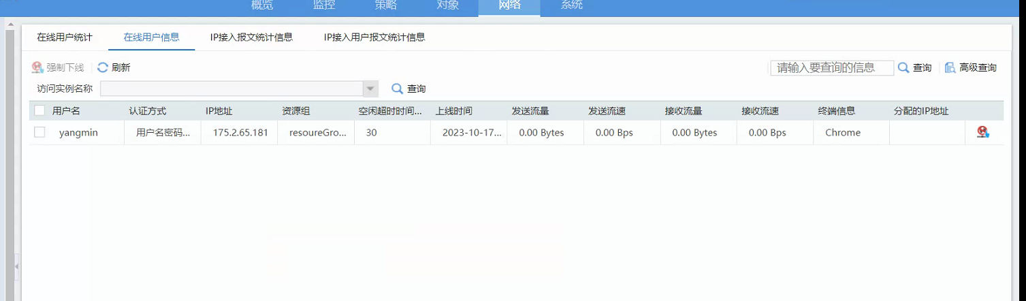This screenshot has width=1026, height=301.
Task: Click the magnifier 查询 beside top search box
Action: point(914,67)
